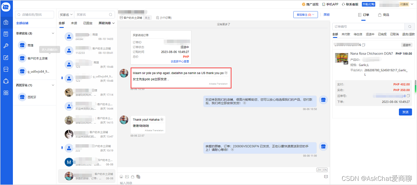Open the four-squares apps sidebar icon

[6, 93]
